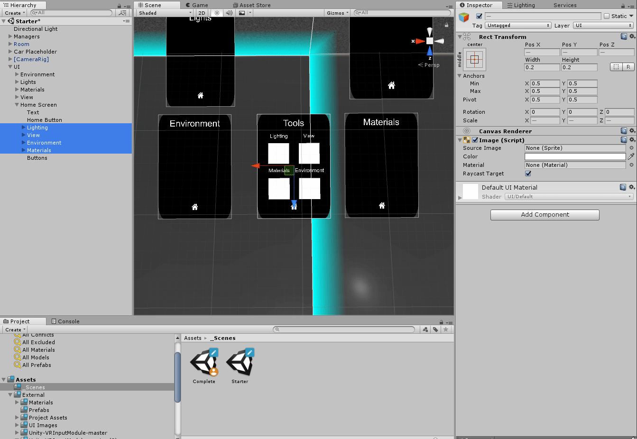Viewport: 637px width, 439px height.
Task: Open Rect Transform help book icon
Action: pos(624,37)
